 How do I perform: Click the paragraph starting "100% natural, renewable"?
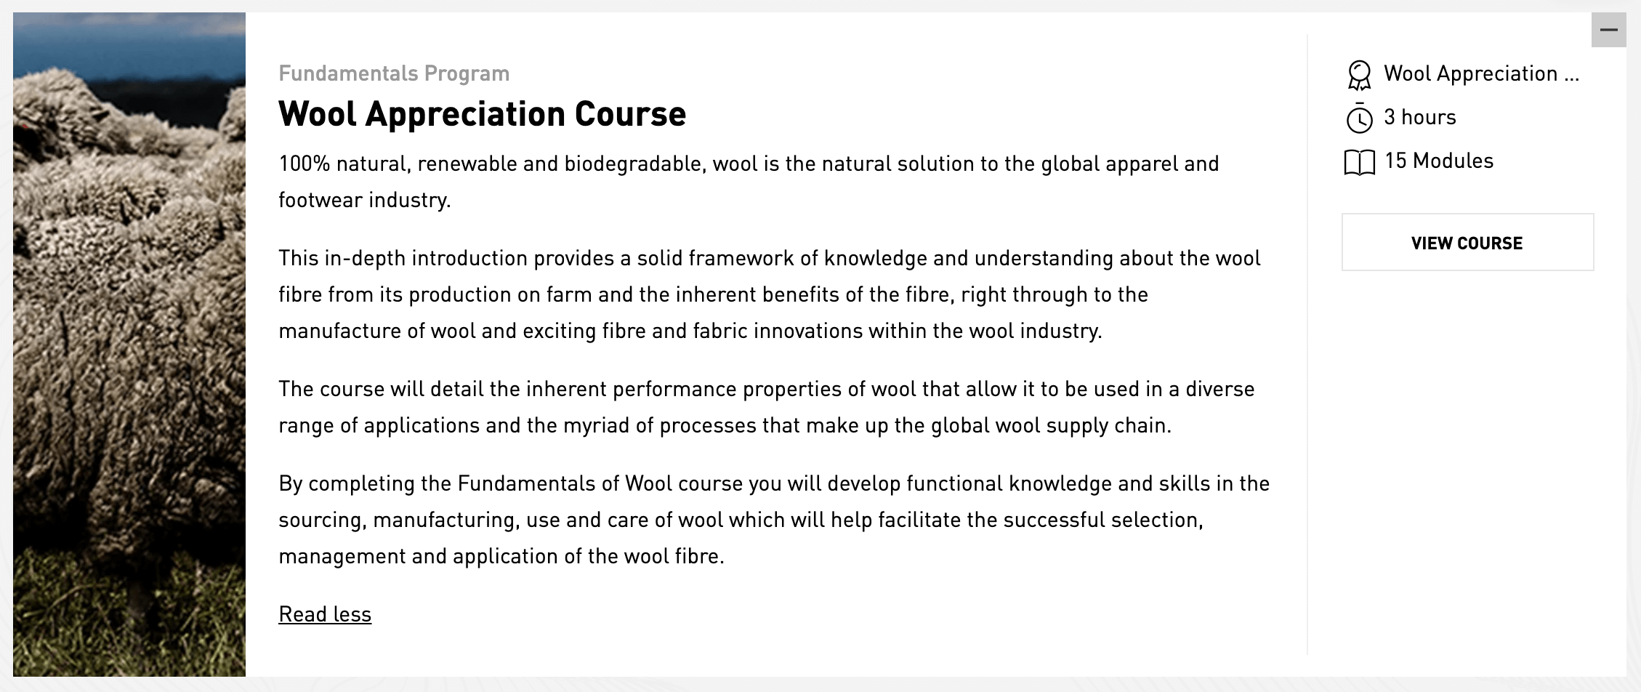749,164
